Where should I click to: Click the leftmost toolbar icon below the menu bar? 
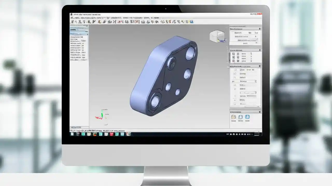point(72,22)
